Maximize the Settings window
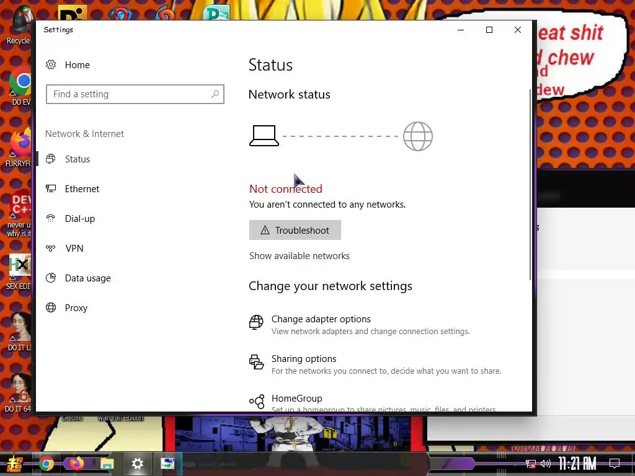This screenshot has width=635, height=476. pyautogui.click(x=489, y=30)
